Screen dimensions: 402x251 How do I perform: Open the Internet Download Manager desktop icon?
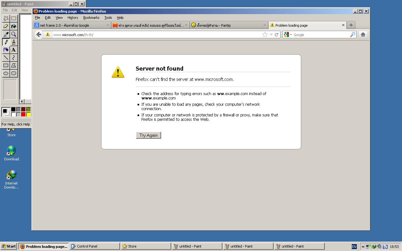coord(11,179)
